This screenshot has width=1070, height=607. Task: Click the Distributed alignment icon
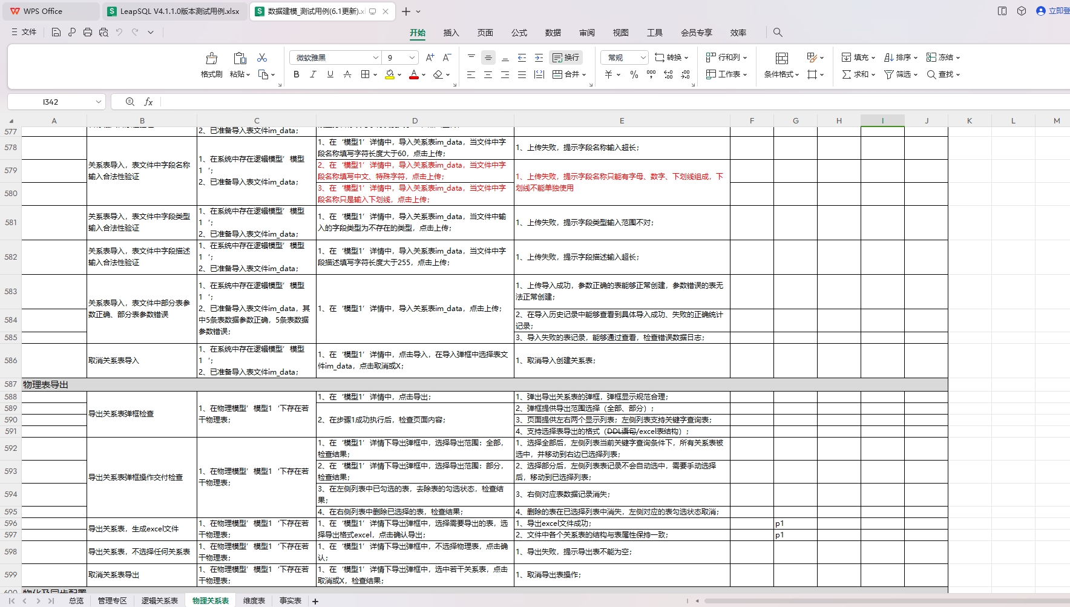[539, 74]
